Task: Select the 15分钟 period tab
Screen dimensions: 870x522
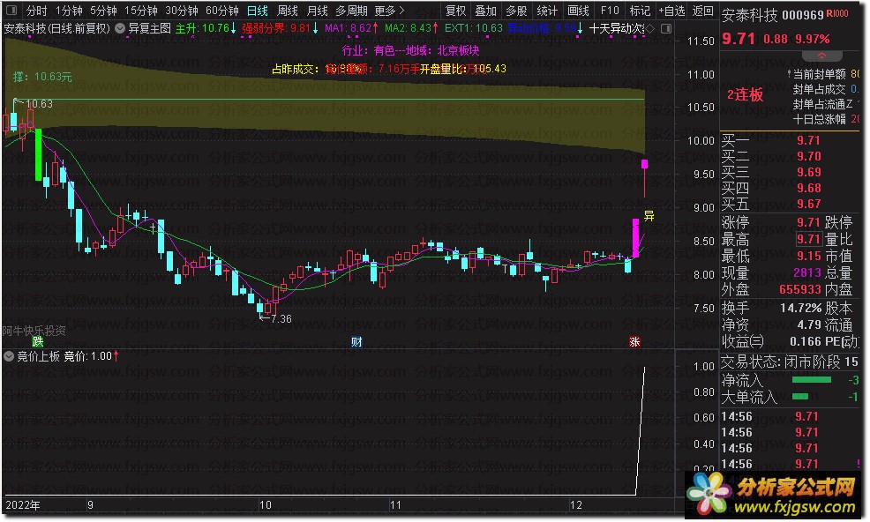Action: pyautogui.click(x=141, y=11)
